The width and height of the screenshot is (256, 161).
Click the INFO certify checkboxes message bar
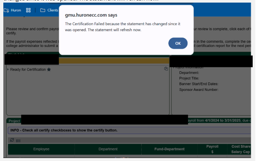tap(63, 130)
